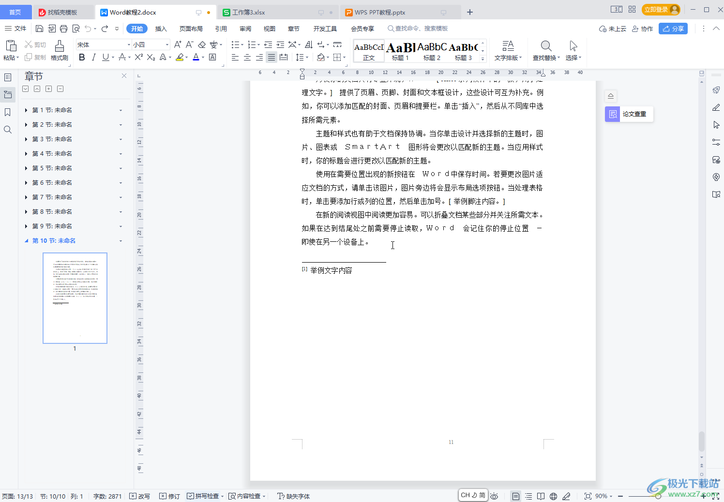This screenshot has height=502, width=724.
Task: Increase font size with A+ icon
Action: click(x=178, y=44)
